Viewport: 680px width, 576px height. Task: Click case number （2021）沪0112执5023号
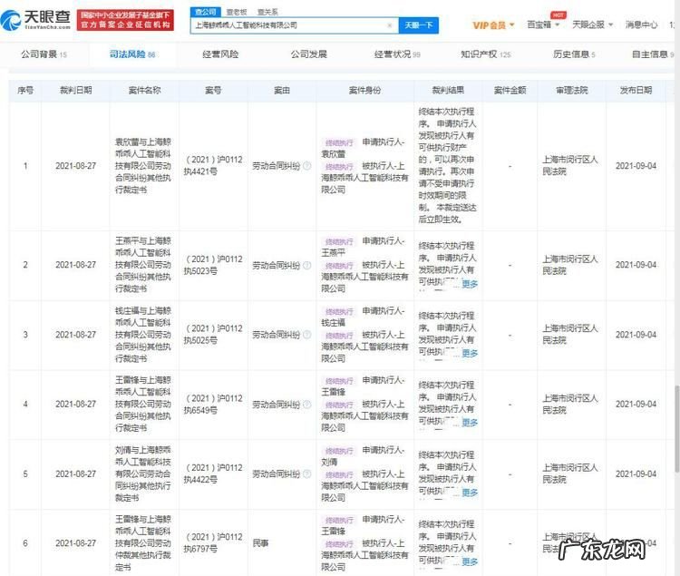[x=213, y=265]
